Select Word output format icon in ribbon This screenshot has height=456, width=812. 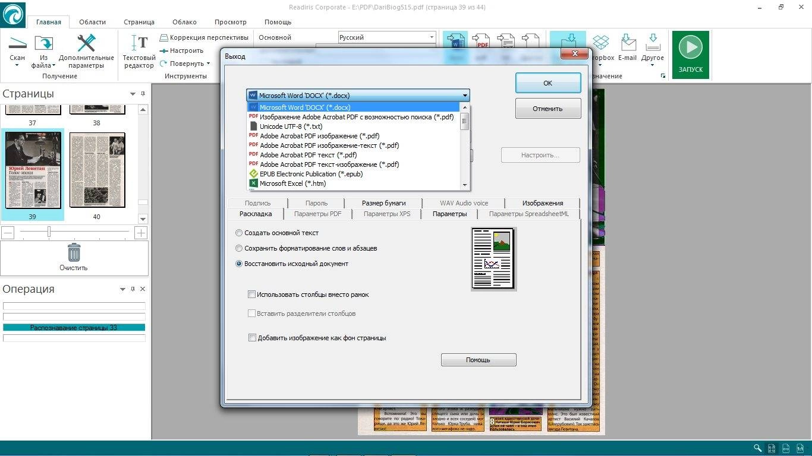pos(455,42)
